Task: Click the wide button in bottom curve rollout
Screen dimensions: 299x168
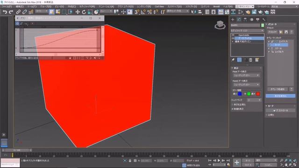Action: [x=280, y=110]
